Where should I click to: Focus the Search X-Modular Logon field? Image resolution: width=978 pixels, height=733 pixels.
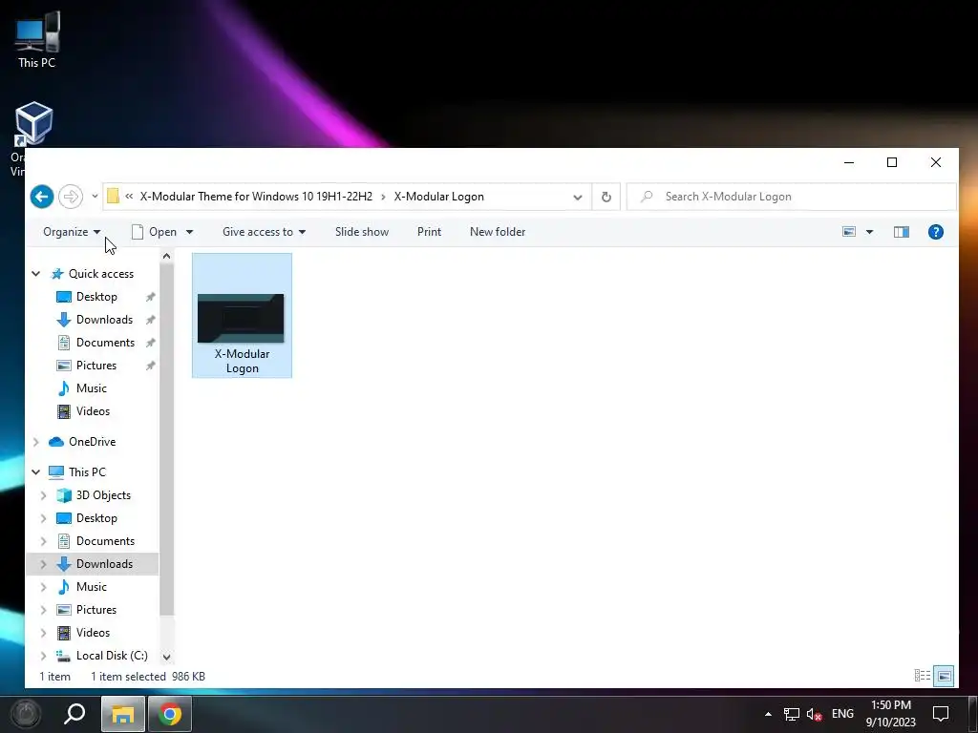[791, 197]
